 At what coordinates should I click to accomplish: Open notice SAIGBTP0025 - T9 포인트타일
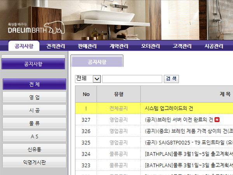click(x=189, y=143)
